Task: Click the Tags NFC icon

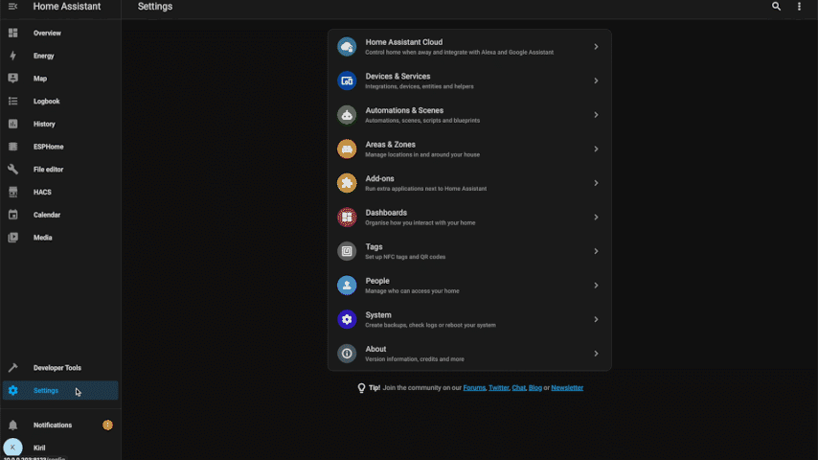Action: click(x=347, y=251)
